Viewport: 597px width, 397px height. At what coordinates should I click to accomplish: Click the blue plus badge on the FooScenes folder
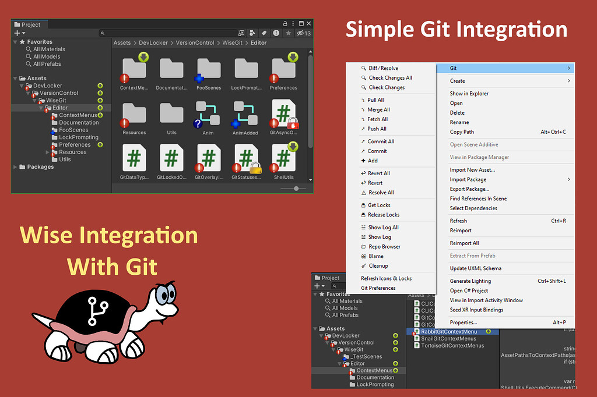(x=199, y=77)
